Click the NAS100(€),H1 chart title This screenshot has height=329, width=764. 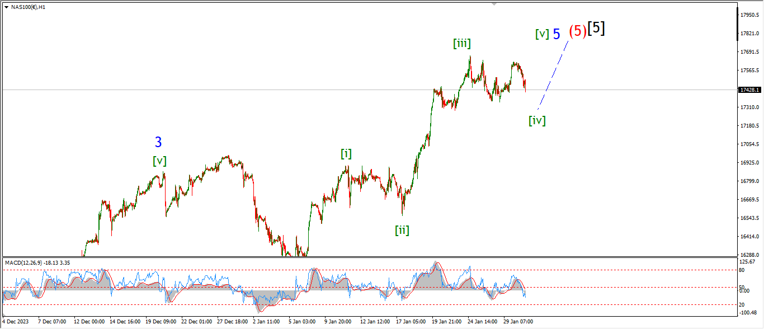(29, 7)
